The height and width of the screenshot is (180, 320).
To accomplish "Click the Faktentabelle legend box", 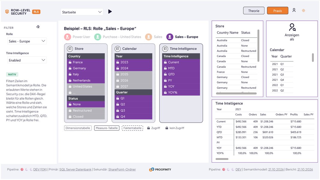I will (x=132, y=128).
